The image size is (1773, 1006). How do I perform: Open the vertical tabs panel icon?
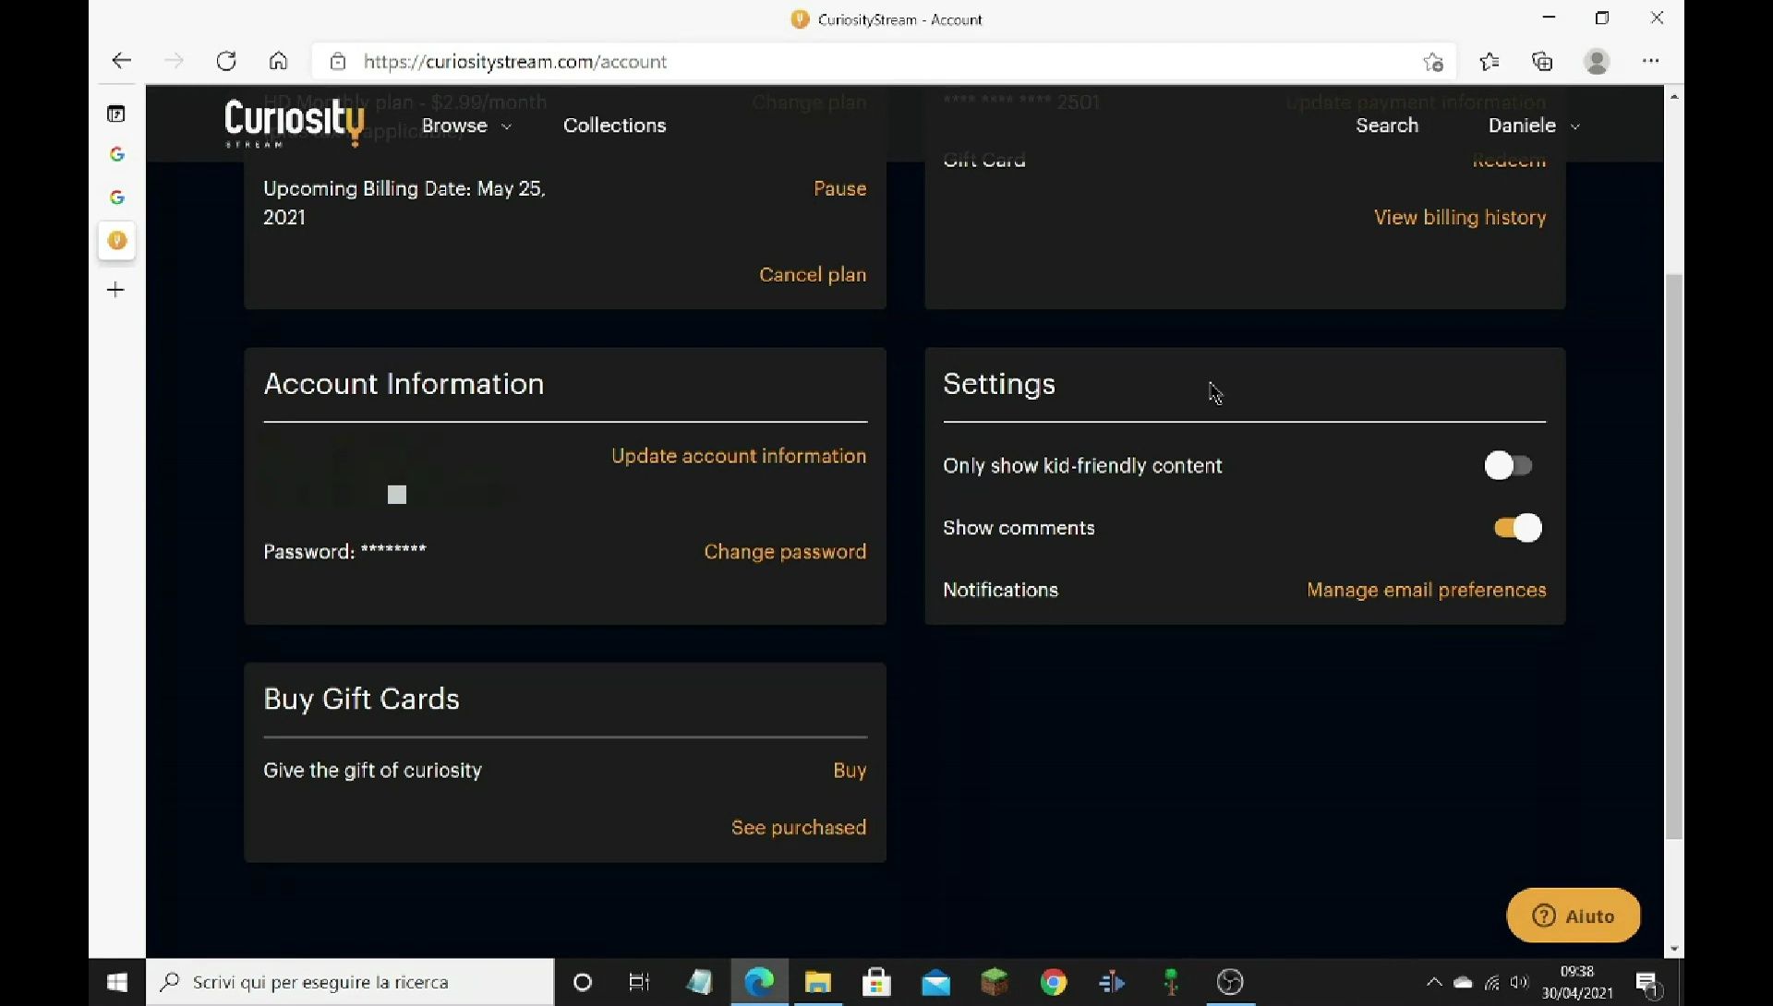[x=115, y=114]
